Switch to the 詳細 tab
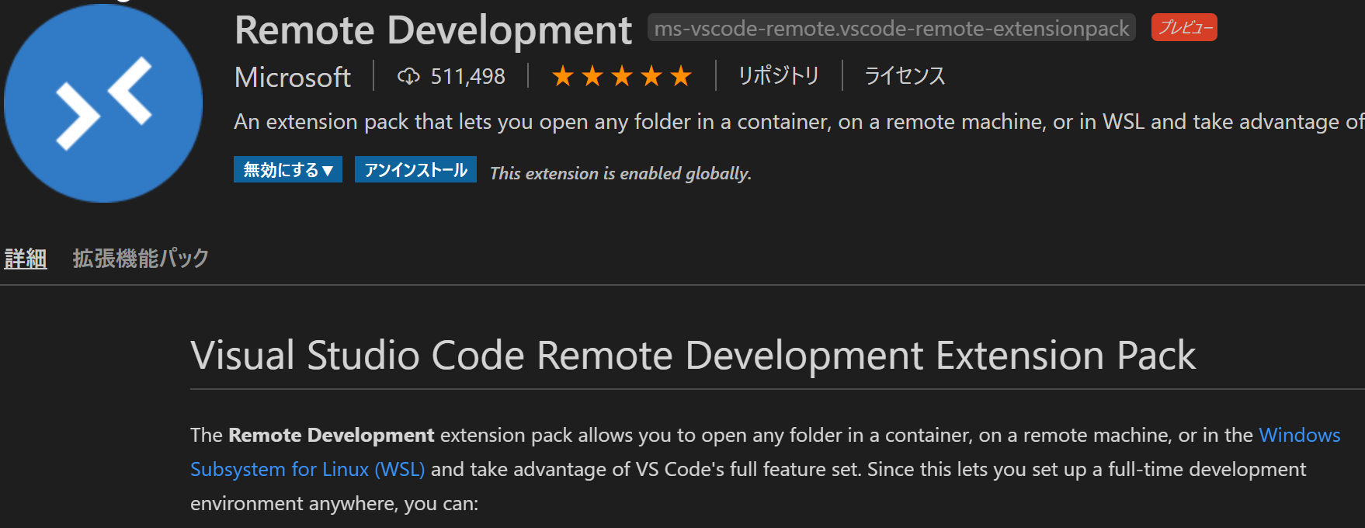Viewport: 1365px width, 528px height. point(26,259)
